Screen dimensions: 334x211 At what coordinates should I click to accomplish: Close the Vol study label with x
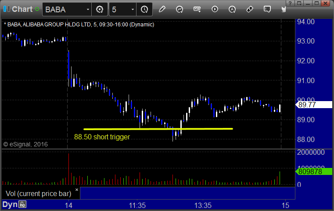77,189
